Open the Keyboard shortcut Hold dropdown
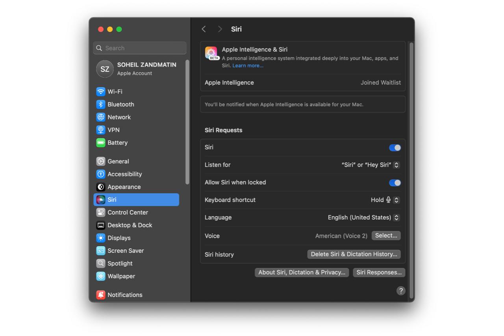The height and width of the screenshot is (336, 504). pyautogui.click(x=385, y=200)
